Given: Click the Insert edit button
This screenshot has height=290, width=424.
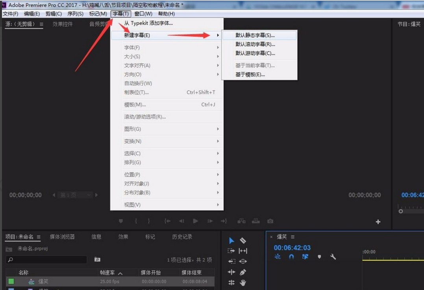Looking at the screenshot, I should click(241, 221).
